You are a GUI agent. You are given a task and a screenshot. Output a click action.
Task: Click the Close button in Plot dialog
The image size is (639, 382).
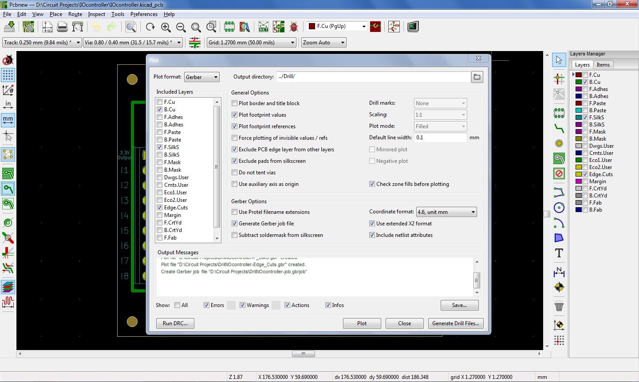pos(404,323)
